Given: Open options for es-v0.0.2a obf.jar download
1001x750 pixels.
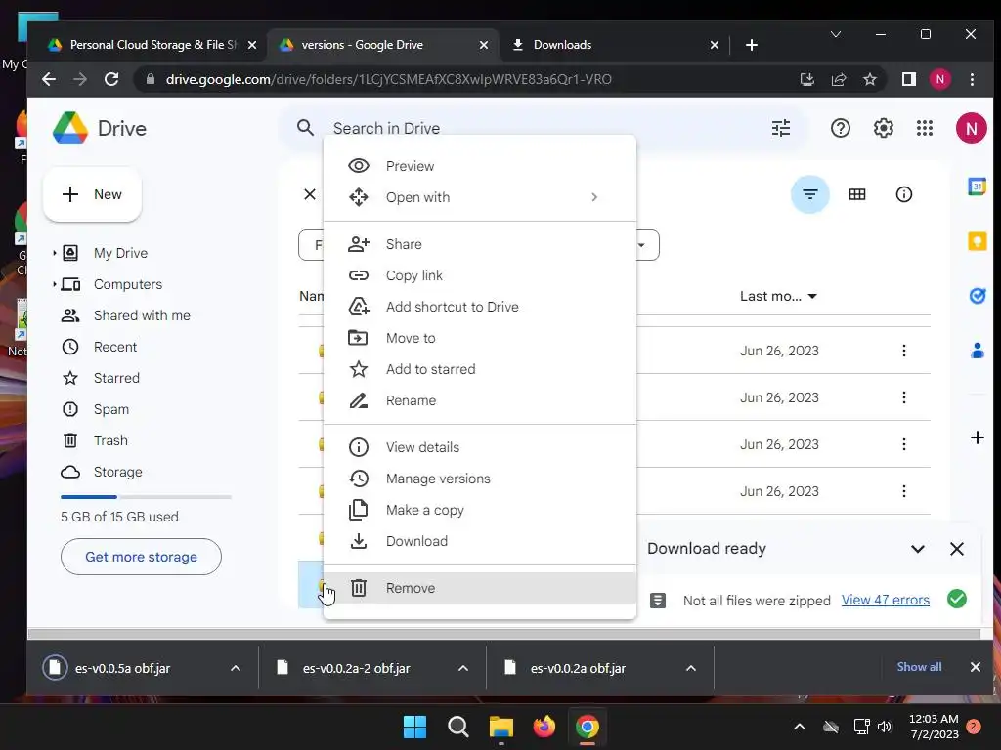Looking at the screenshot, I should tap(691, 668).
